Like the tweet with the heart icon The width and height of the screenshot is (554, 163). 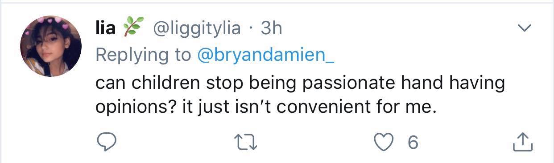click(383, 142)
